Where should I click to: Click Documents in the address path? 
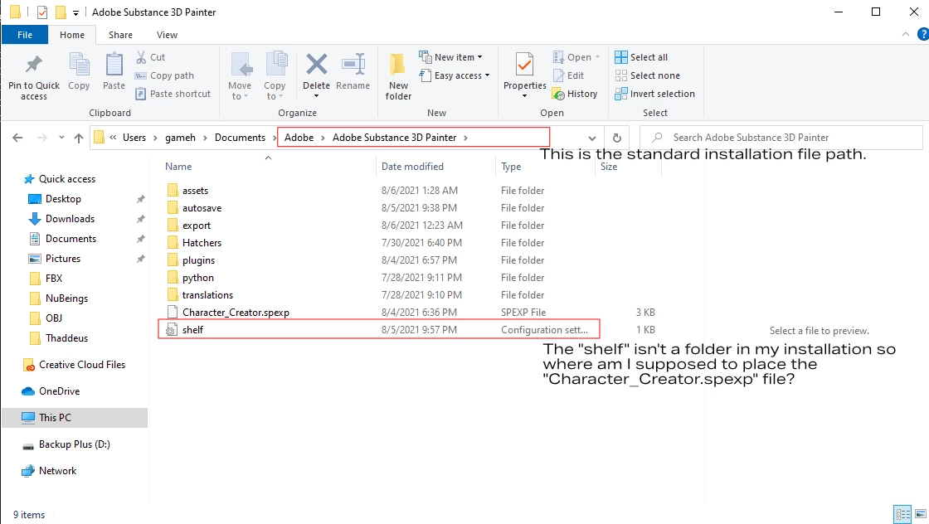240,138
